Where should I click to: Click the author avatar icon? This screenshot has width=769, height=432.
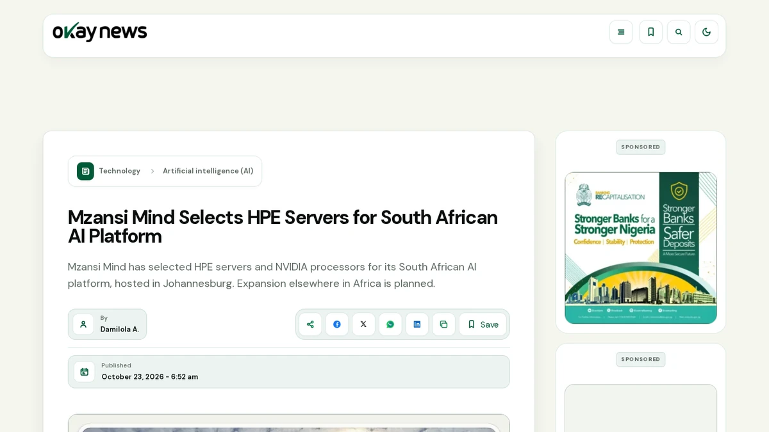point(83,324)
